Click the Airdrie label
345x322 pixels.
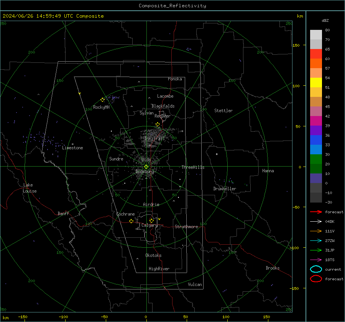(x=151, y=204)
